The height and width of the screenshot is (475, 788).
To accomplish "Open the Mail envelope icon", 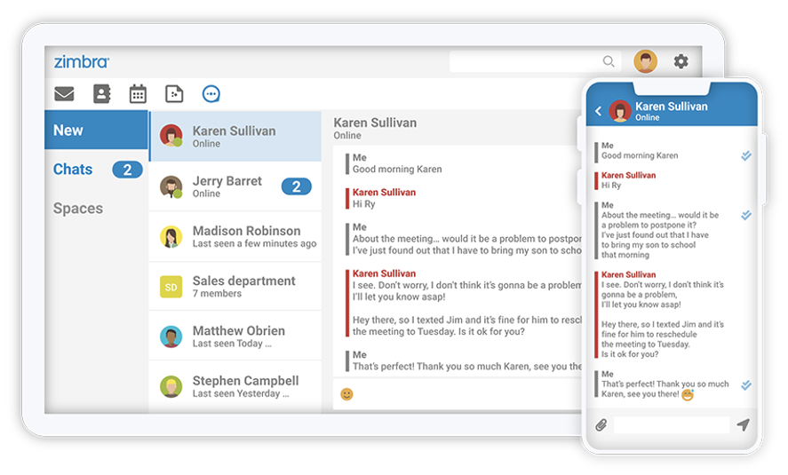I will pyautogui.click(x=64, y=93).
